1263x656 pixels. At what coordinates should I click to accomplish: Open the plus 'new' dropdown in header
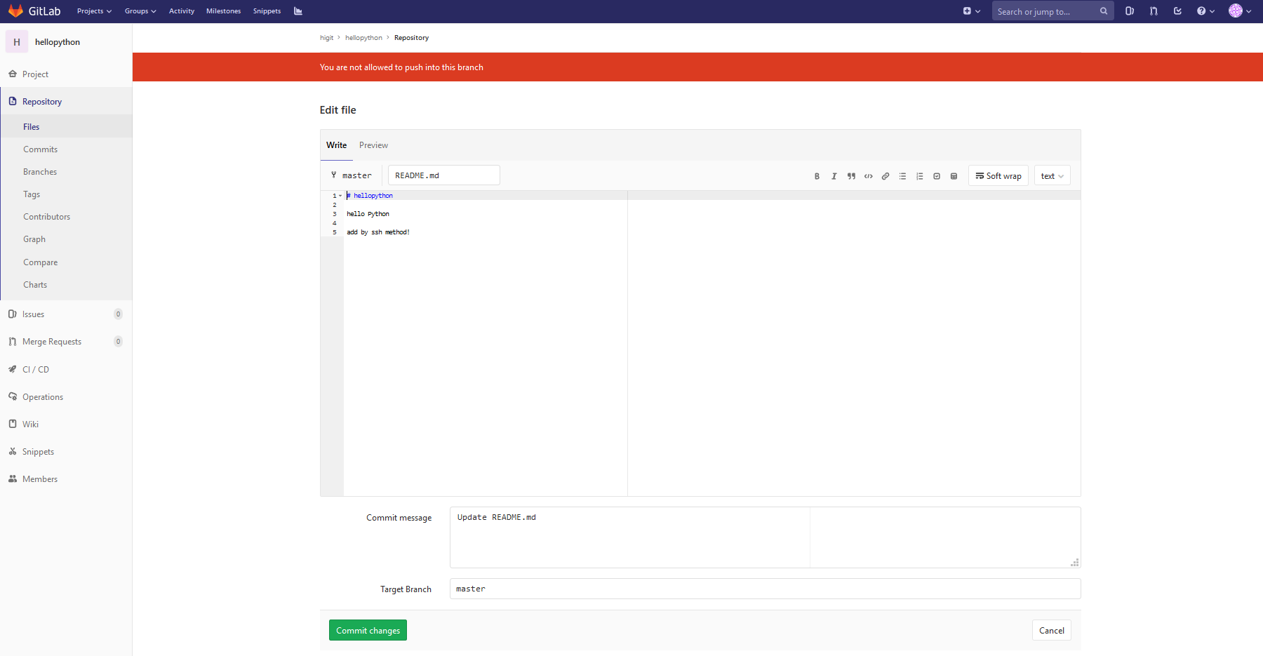click(x=971, y=11)
